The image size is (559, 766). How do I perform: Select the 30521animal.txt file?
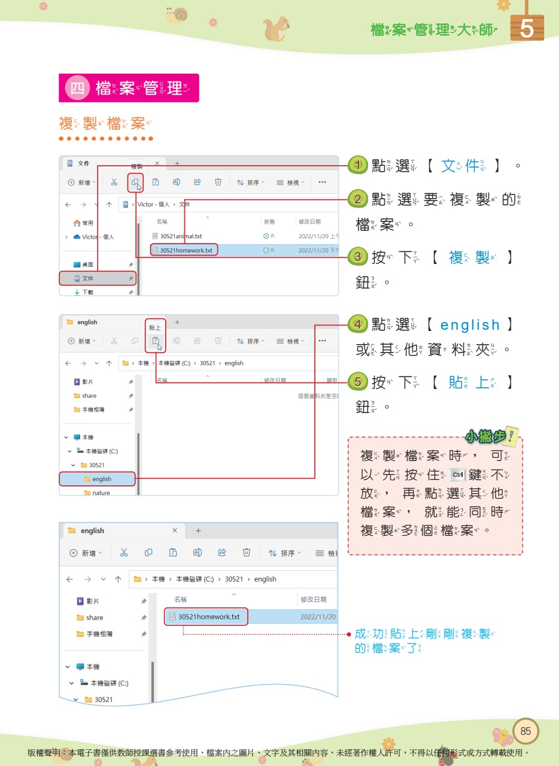[x=181, y=236]
